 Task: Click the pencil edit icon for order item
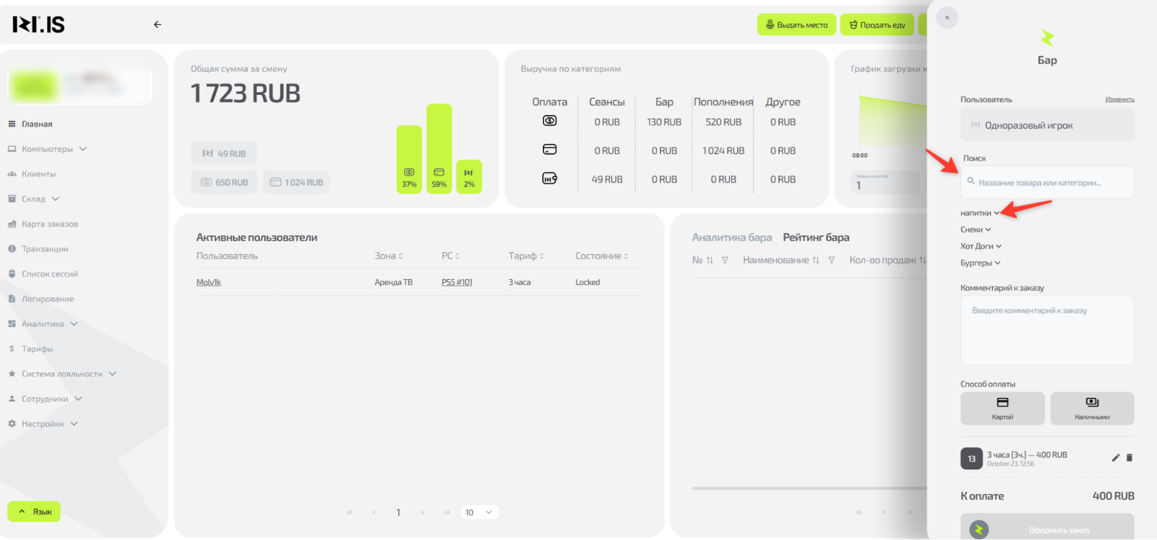(1115, 458)
